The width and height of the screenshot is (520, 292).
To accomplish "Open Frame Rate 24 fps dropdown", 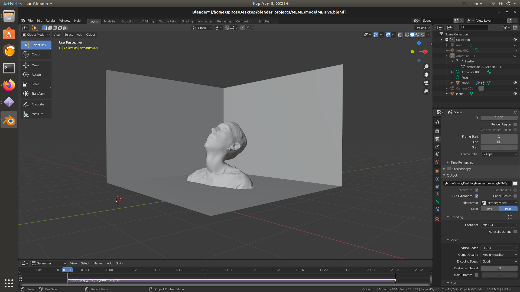I will (x=499, y=154).
